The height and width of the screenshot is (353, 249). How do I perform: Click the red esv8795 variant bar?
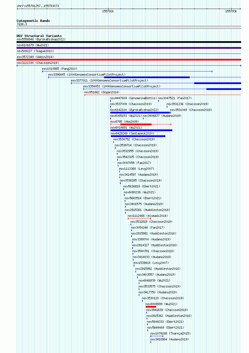click(x=136, y=124)
